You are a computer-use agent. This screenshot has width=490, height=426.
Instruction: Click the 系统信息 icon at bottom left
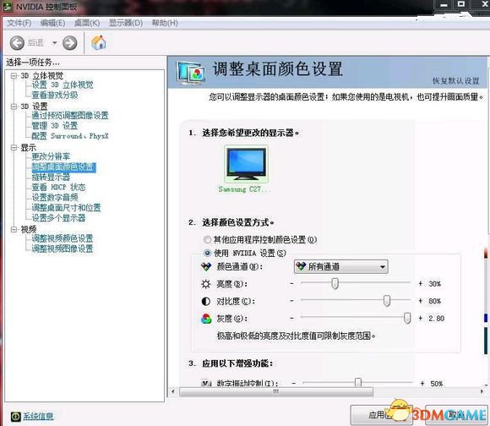(x=15, y=417)
